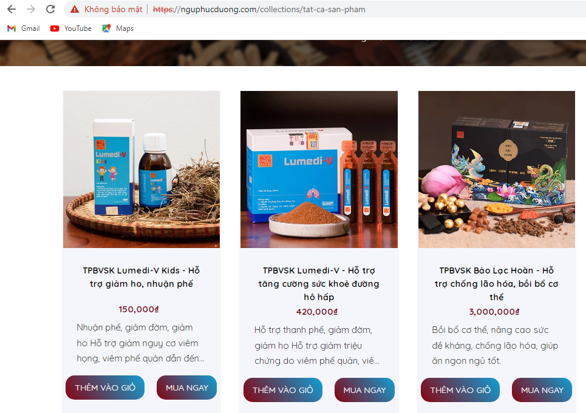Open the YouTube bookmark
This screenshot has width=586, height=413.
(x=71, y=29)
